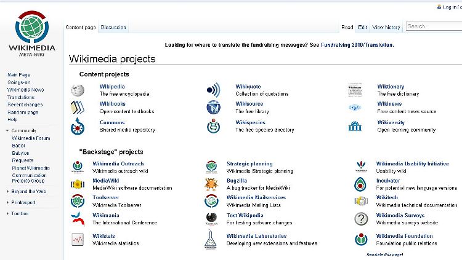Screen dimensions: 462x260
Task: Click the Wikimedia Meta-Wiki logo
Action: 31,32
